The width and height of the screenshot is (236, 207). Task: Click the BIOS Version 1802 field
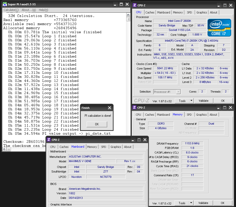[105, 193]
